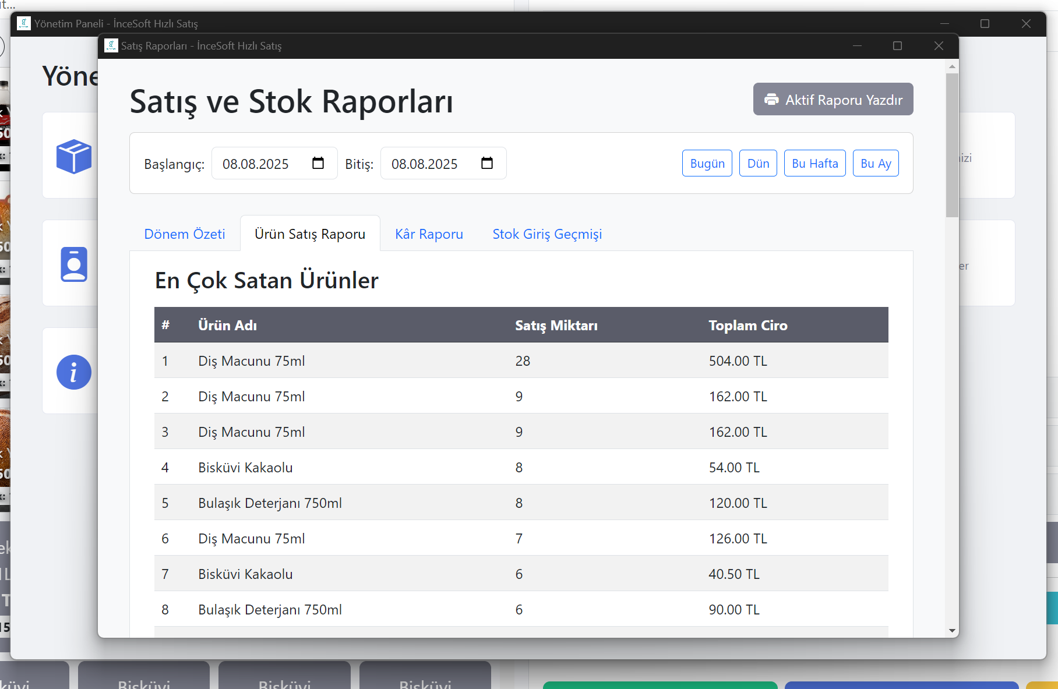
Task: Switch to the Dönem Özeti tab
Action: [x=184, y=234]
